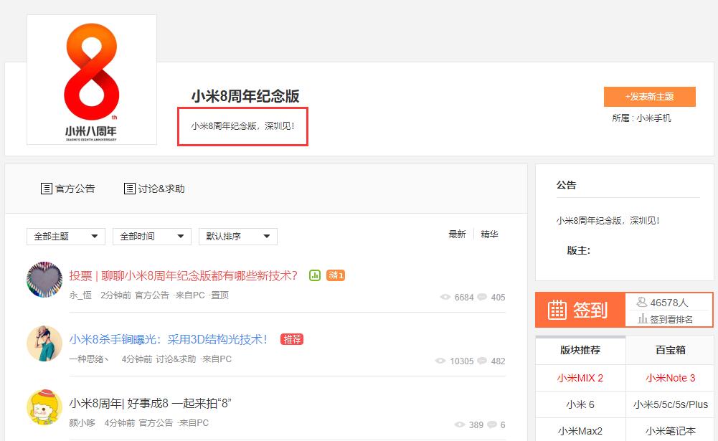
Task: Open the 小米 6 board link
Action: click(x=580, y=405)
